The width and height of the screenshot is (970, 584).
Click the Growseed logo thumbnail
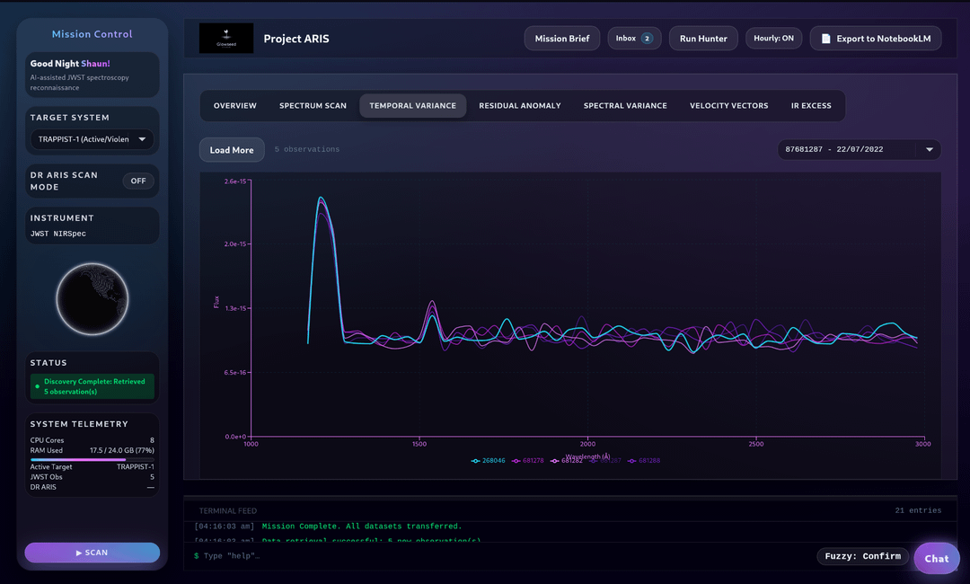point(225,38)
